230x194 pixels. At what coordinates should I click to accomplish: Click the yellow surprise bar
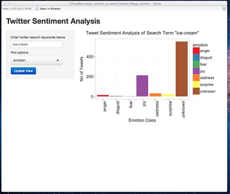point(168,95)
